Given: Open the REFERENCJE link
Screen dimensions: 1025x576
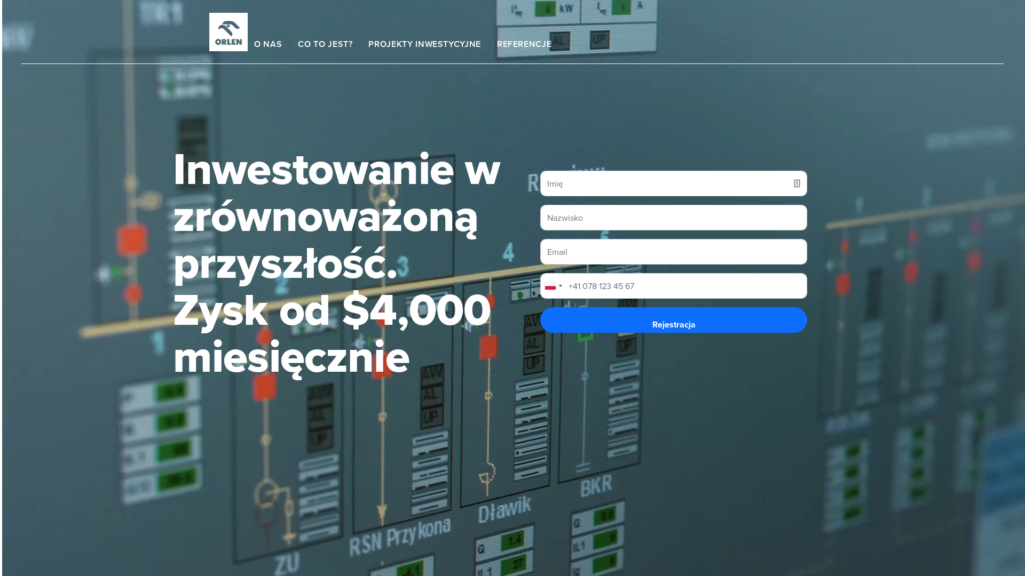Looking at the screenshot, I should [524, 44].
